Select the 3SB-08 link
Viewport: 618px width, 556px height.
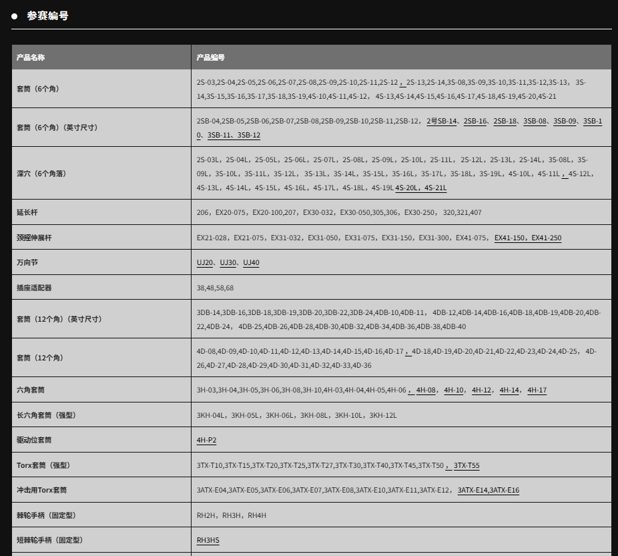(x=535, y=121)
